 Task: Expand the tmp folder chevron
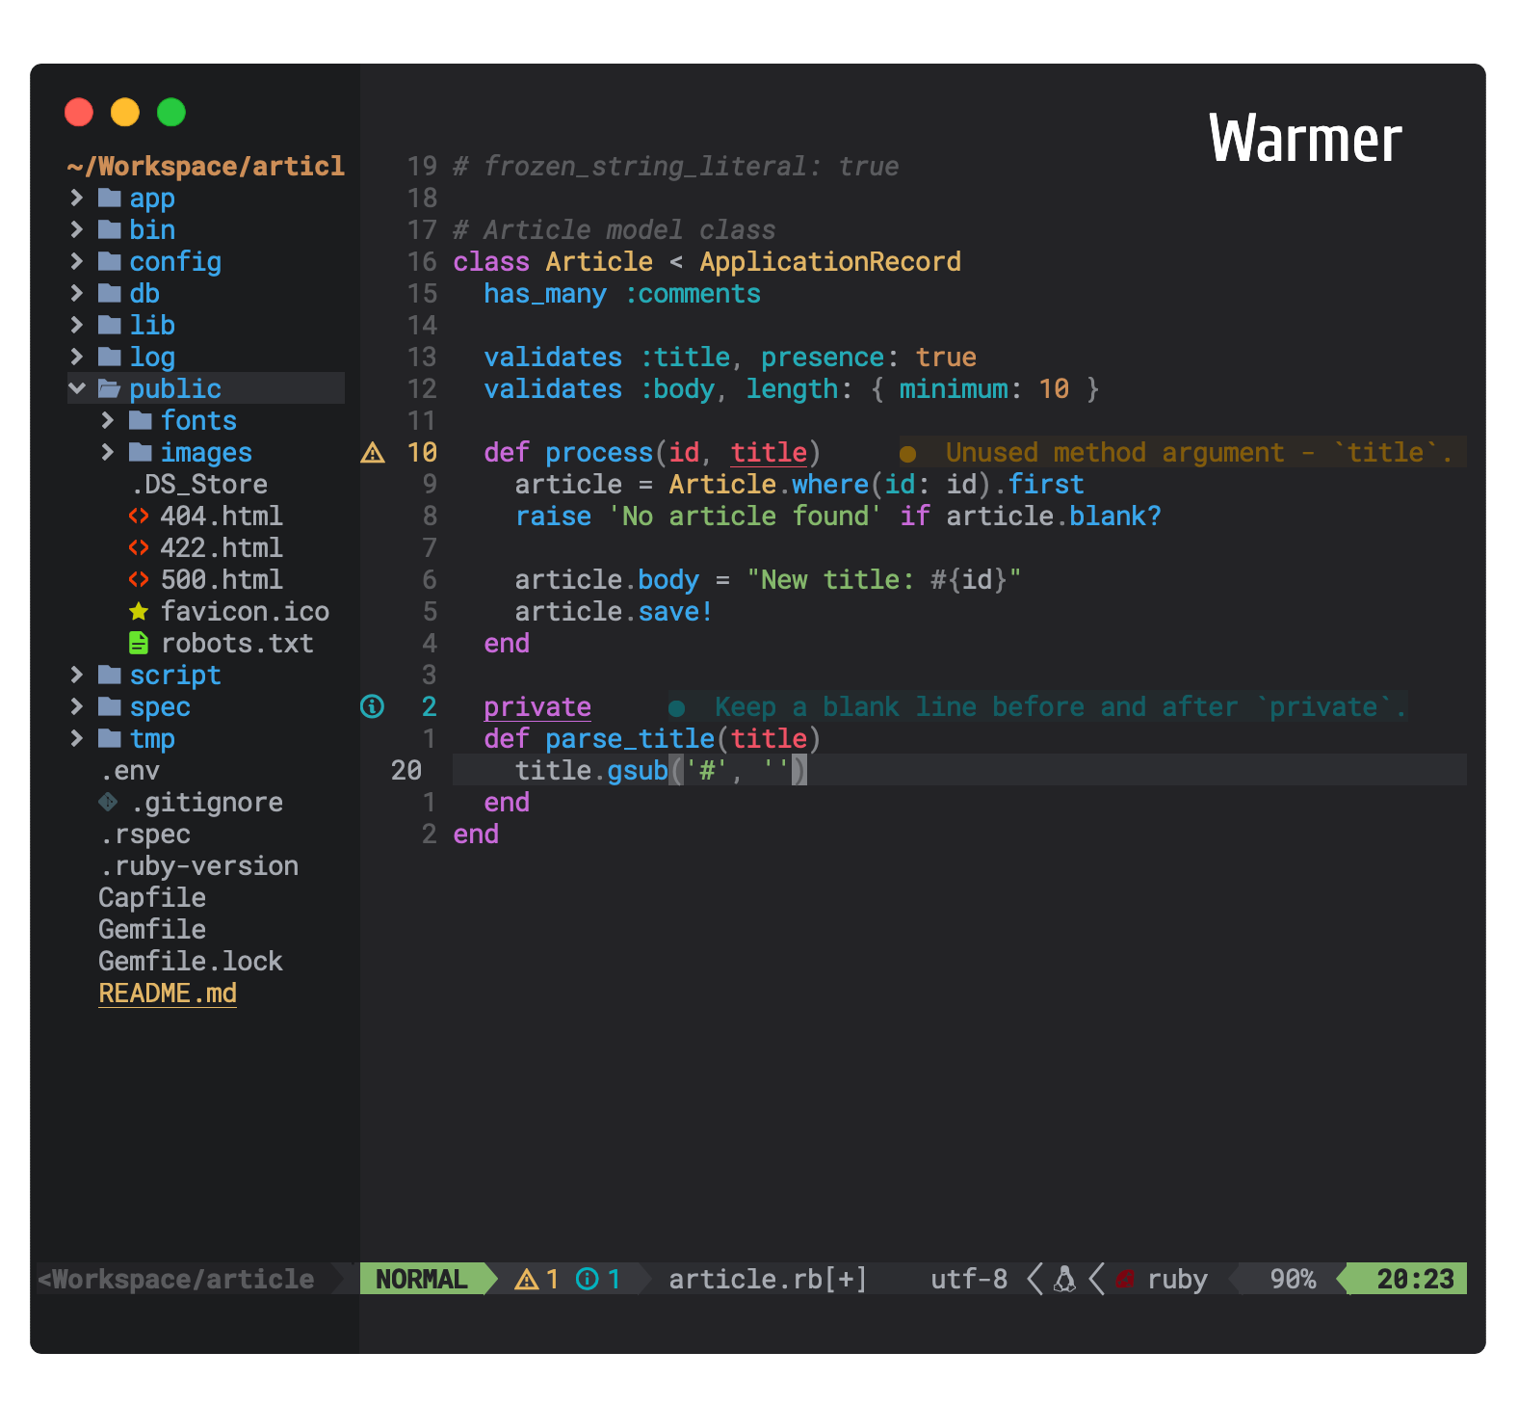coord(77,738)
